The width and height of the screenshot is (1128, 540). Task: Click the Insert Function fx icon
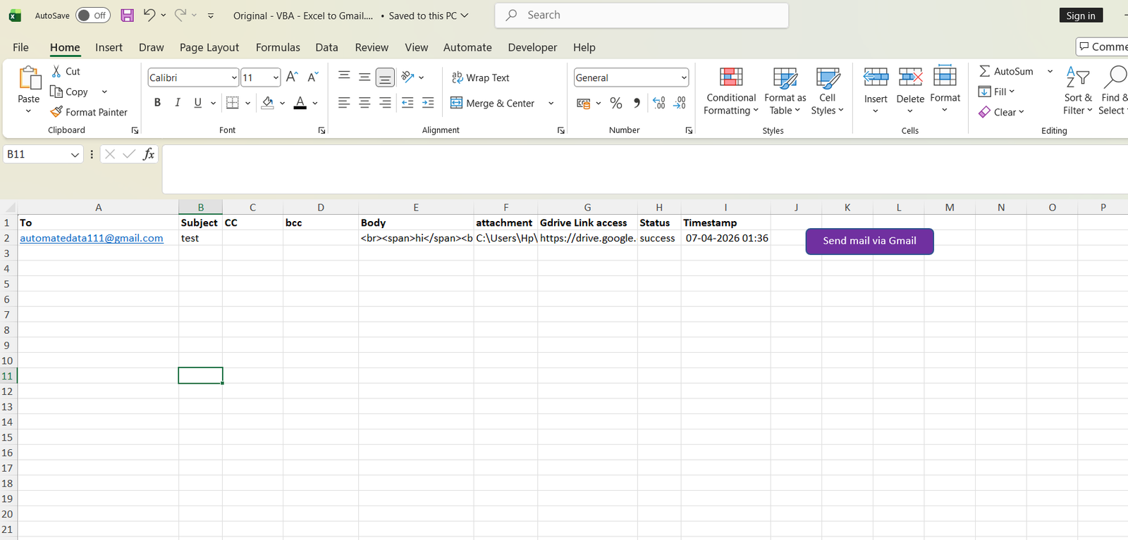(x=148, y=154)
